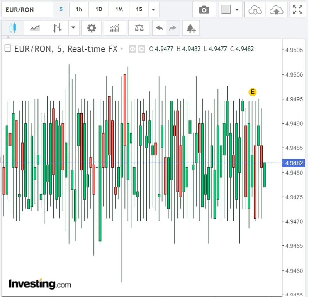Create an alert with bell icon
This screenshot has width=309, height=297.
click(191, 28)
